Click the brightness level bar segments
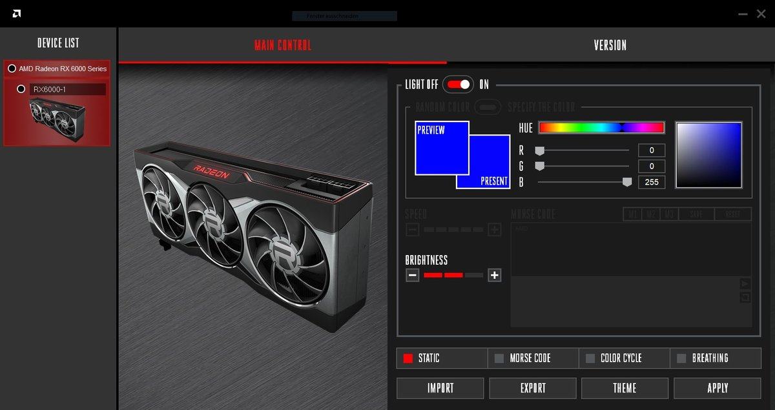 click(453, 276)
